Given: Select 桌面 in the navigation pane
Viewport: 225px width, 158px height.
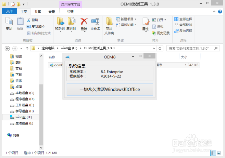Looking at the screenshot, I should pyautogui.click(x=16, y=87).
